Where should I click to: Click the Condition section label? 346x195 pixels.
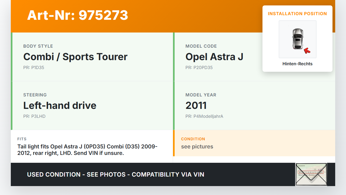click(x=193, y=139)
